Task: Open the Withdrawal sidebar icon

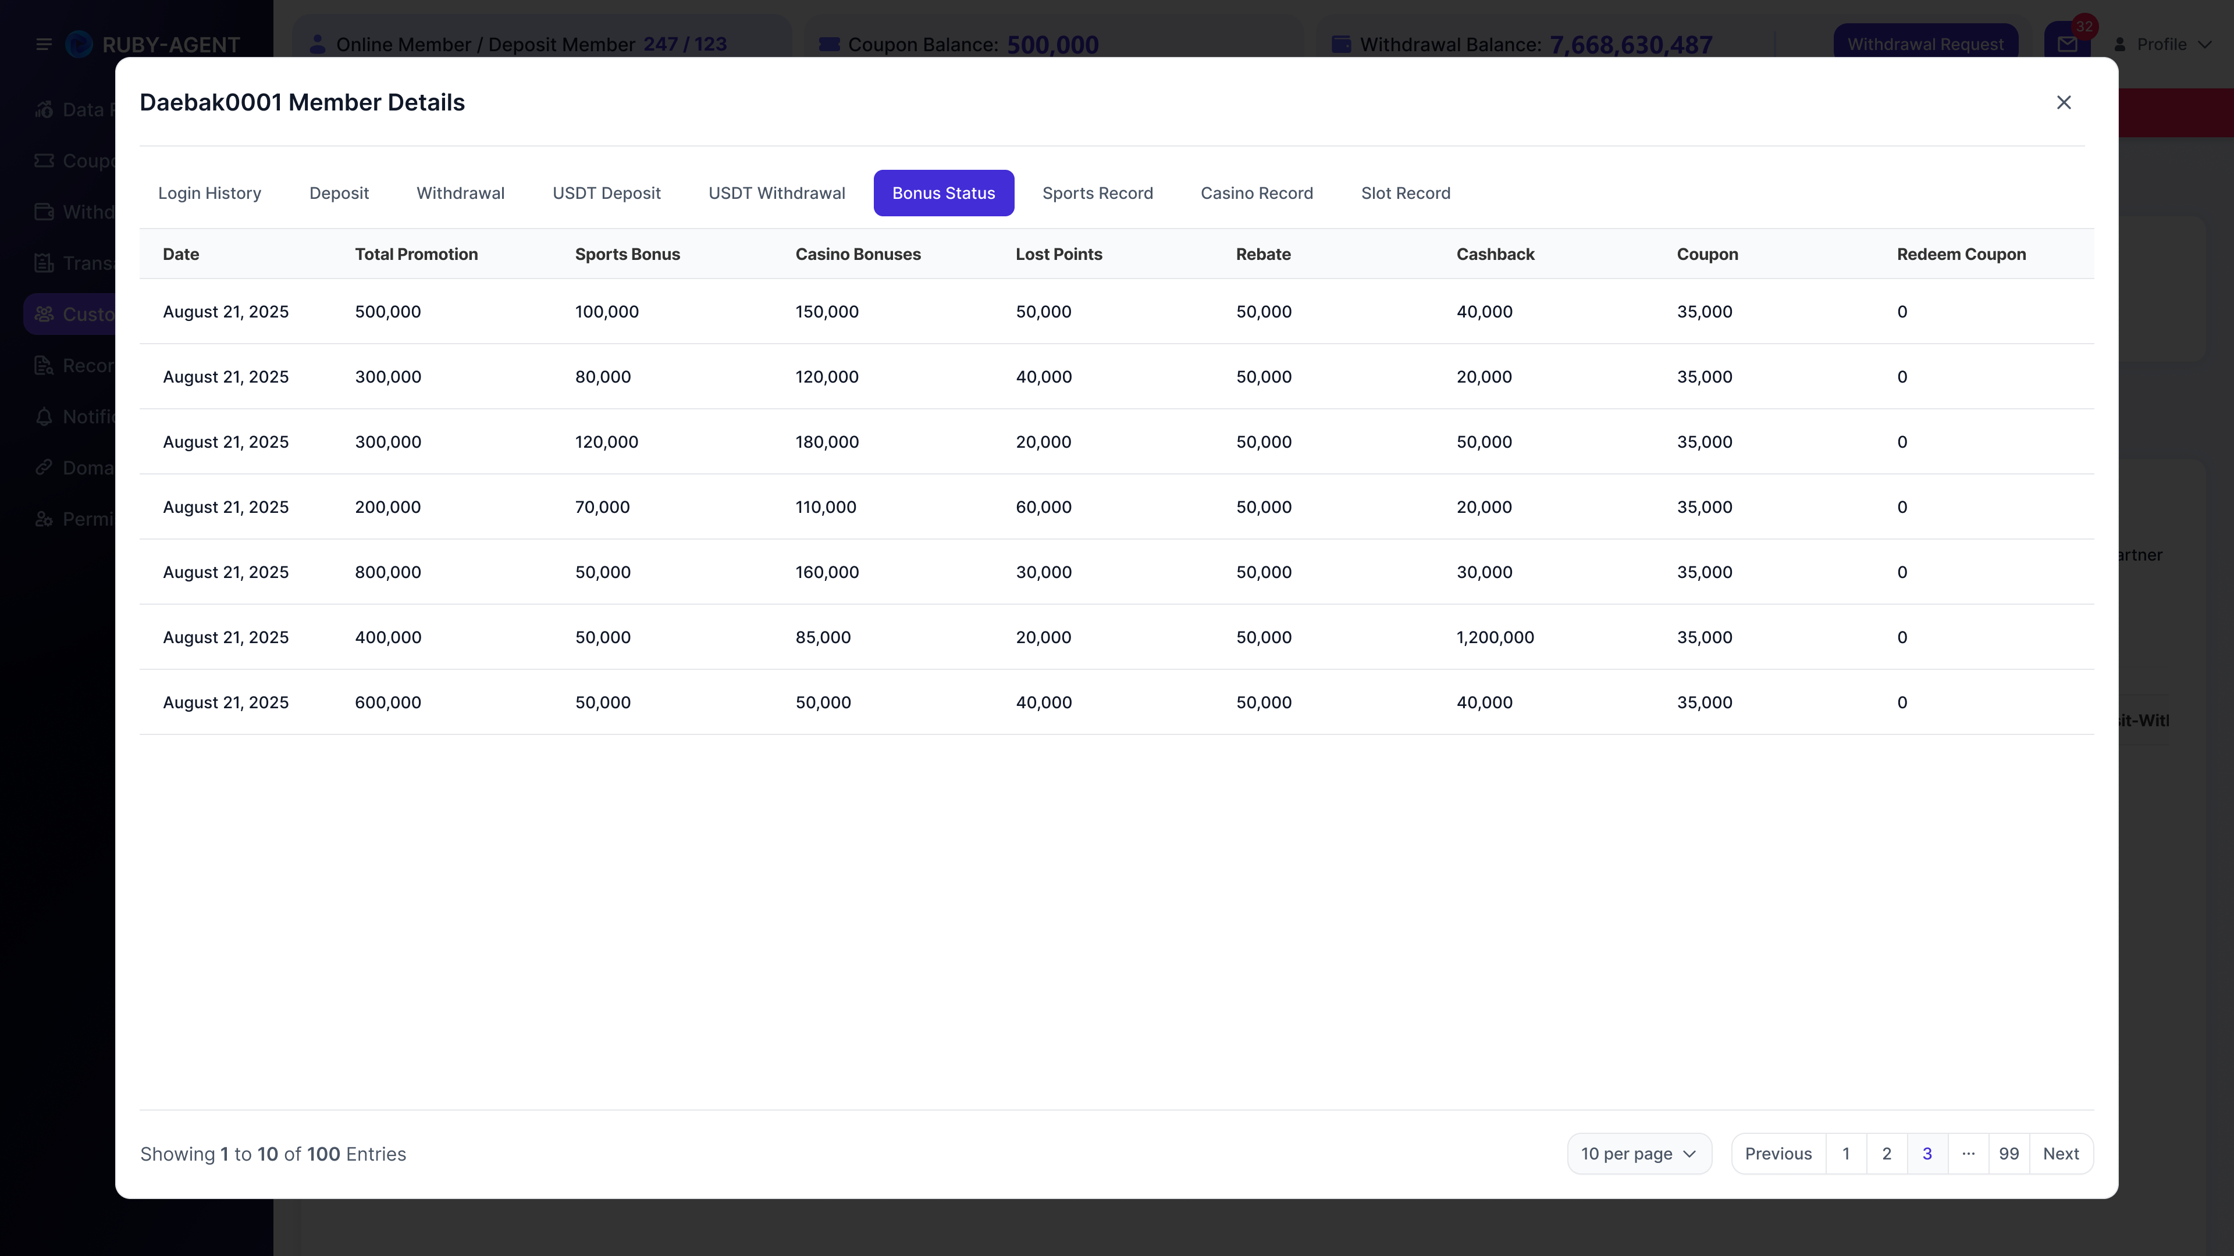Action: click(x=44, y=212)
